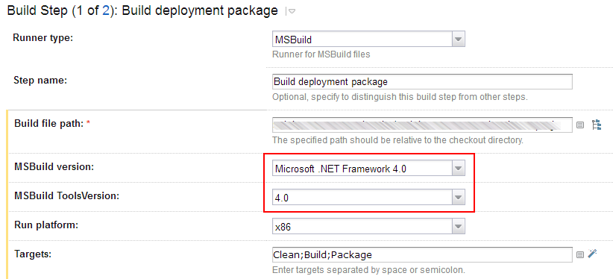The width and height of the screenshot is (613, 279).
Task: Click the Runner type label
Action: (x=43, y=37)
